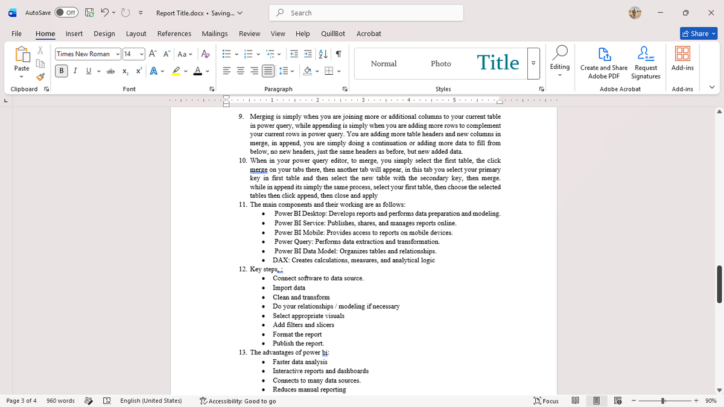The height and width of the screenshot is (407, 724).
Task: Toggle Underline formatting
Action: tap(89, 71)
